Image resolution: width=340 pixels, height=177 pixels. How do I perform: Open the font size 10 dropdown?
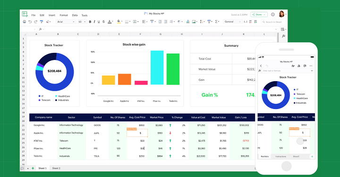82,22
